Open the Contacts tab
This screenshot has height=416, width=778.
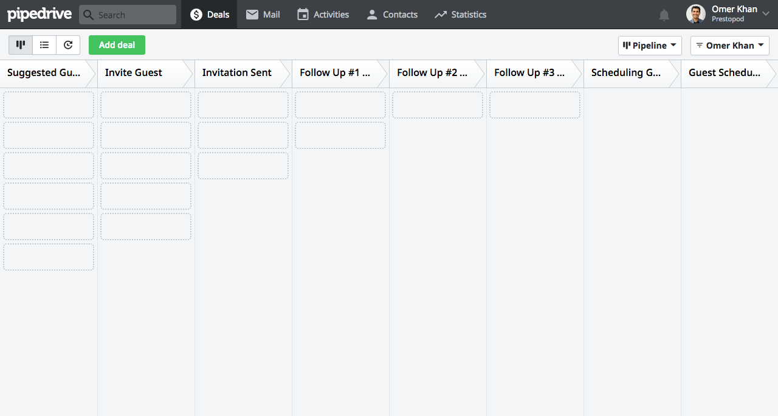[392, 15]
